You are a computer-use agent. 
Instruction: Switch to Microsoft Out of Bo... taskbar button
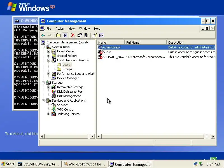coord(85,164)
